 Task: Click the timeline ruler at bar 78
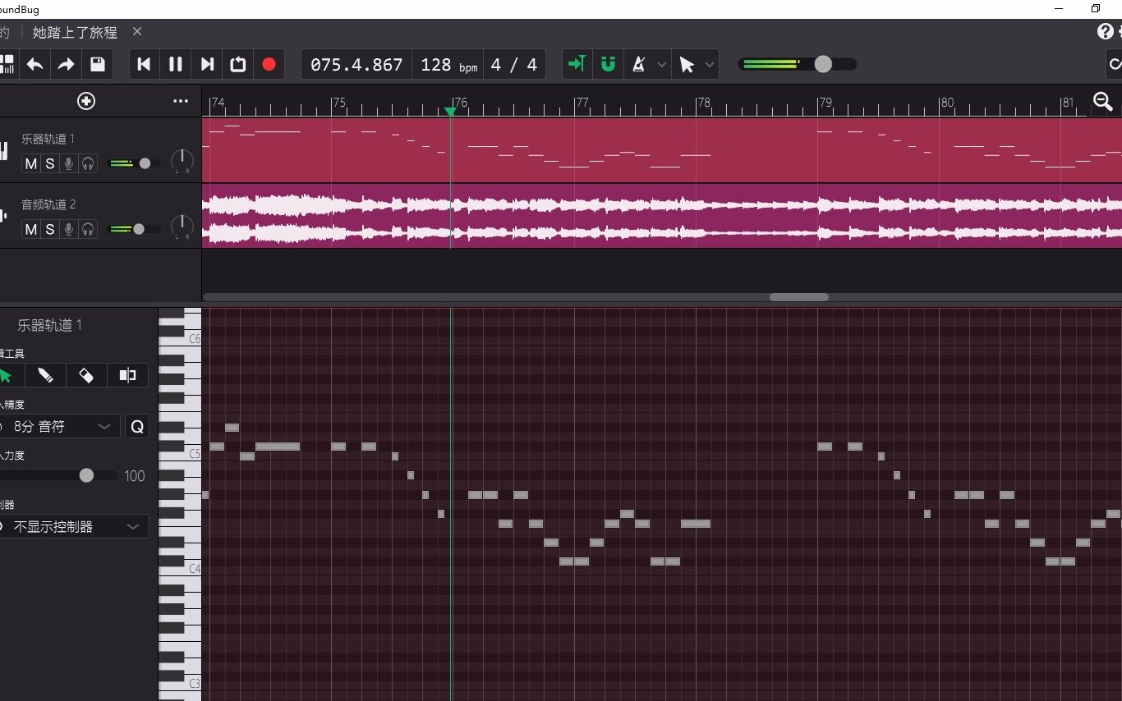pos(703,103)
